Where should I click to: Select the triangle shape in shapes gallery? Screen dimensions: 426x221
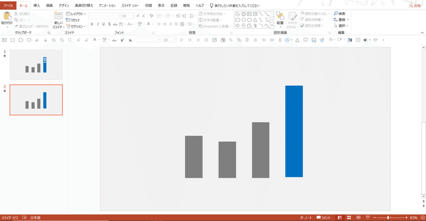255,20
